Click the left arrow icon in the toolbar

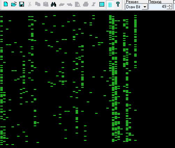click(62, 5)
